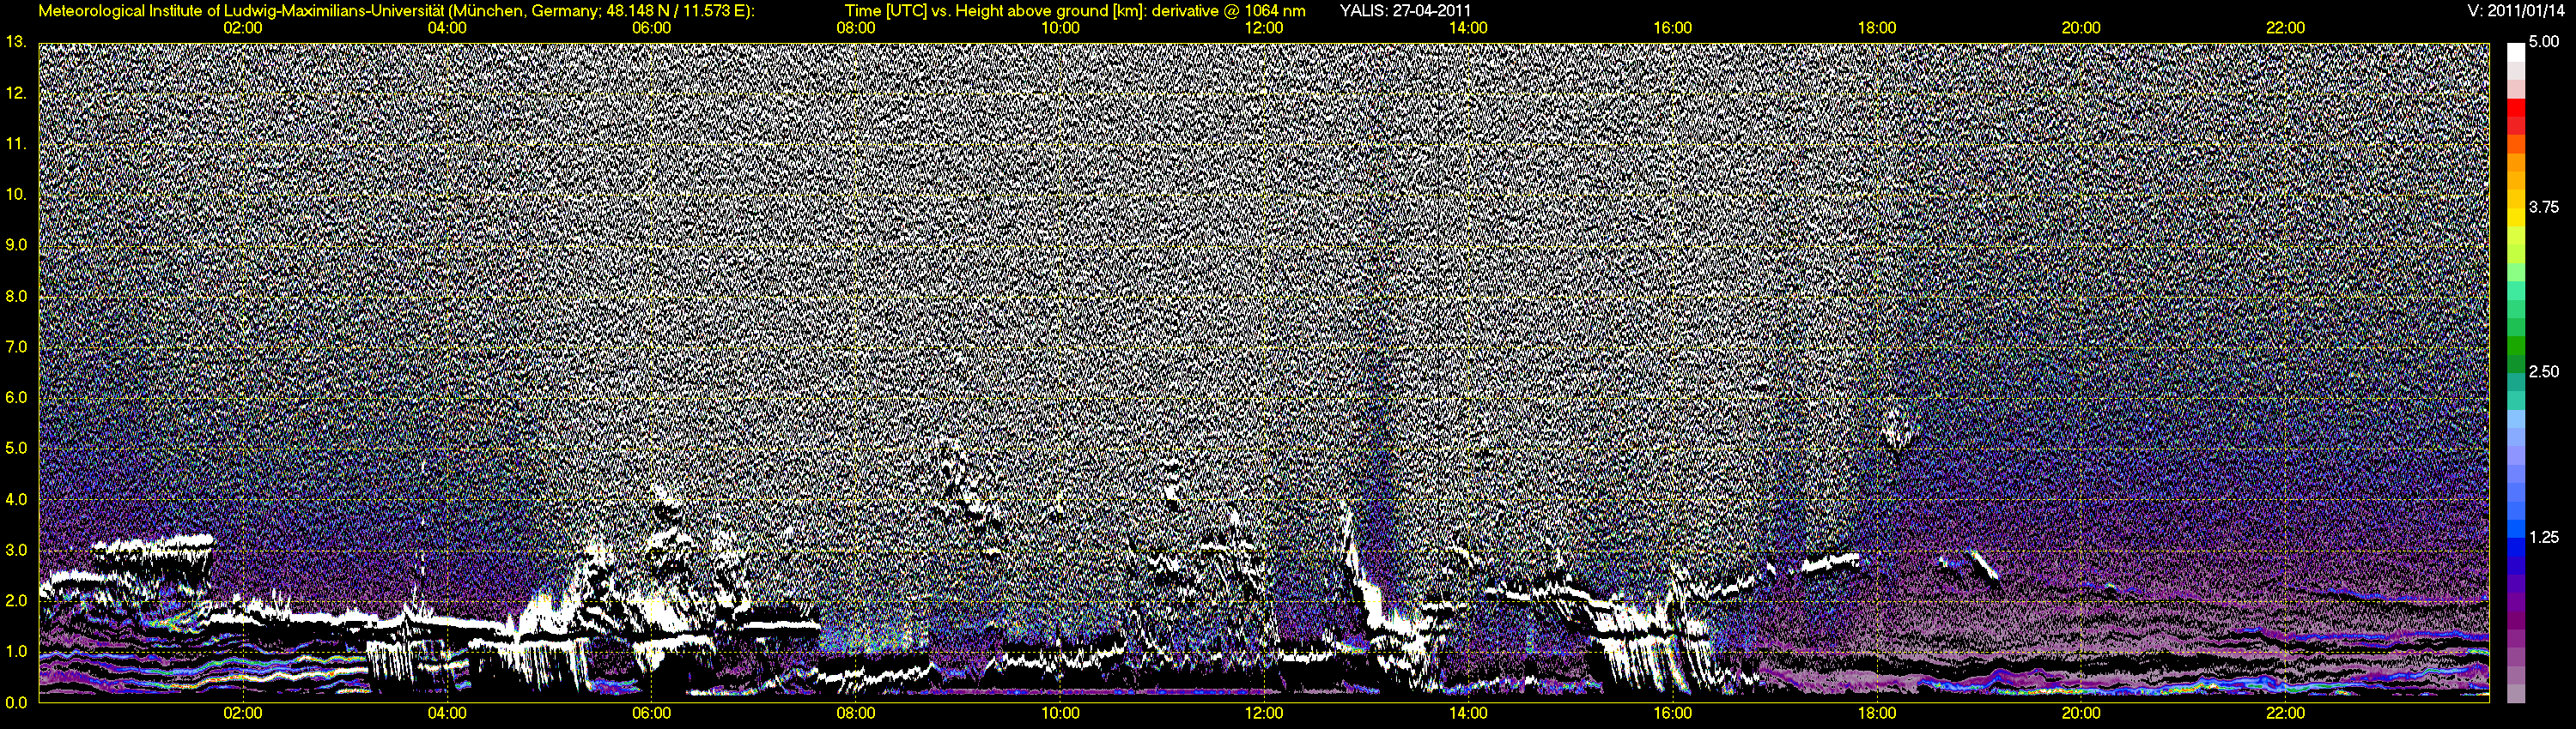Click the 22:00 top axis time label
Image resolution: width=2576 pixels, height=729 pixels.
pos(2286,28)
